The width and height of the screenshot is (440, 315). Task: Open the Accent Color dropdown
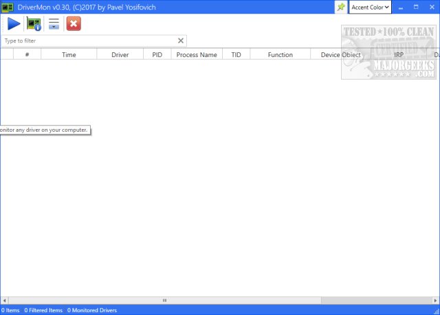click(370, 8)
